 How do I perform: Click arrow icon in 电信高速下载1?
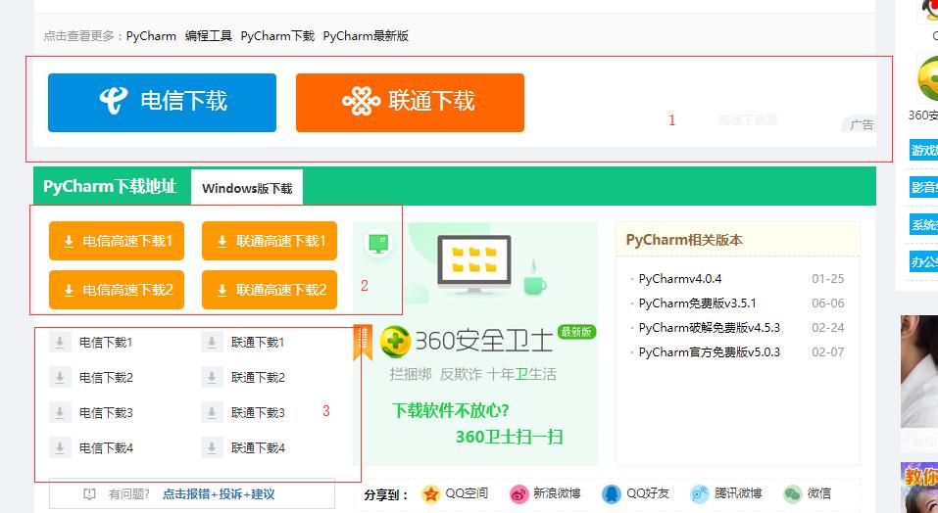[x=69, y=241]
